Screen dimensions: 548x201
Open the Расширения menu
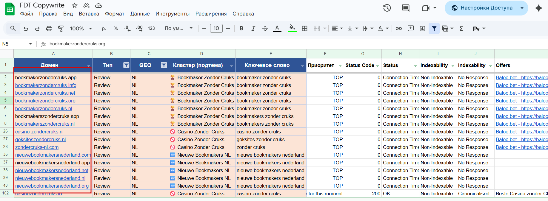point(211,14)
